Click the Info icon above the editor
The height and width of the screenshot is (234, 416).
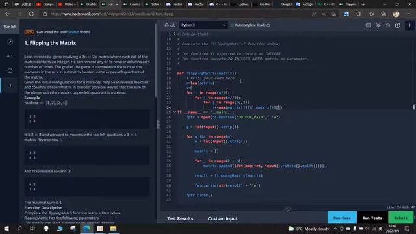click(170, 25)
